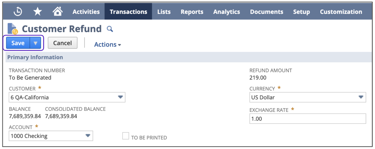Expand the Currency dropdown
375x149 pixels.
[x=361, y=97]
